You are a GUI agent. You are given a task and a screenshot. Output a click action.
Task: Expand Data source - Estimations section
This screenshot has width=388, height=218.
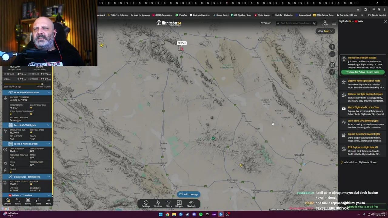coord(27,177)
